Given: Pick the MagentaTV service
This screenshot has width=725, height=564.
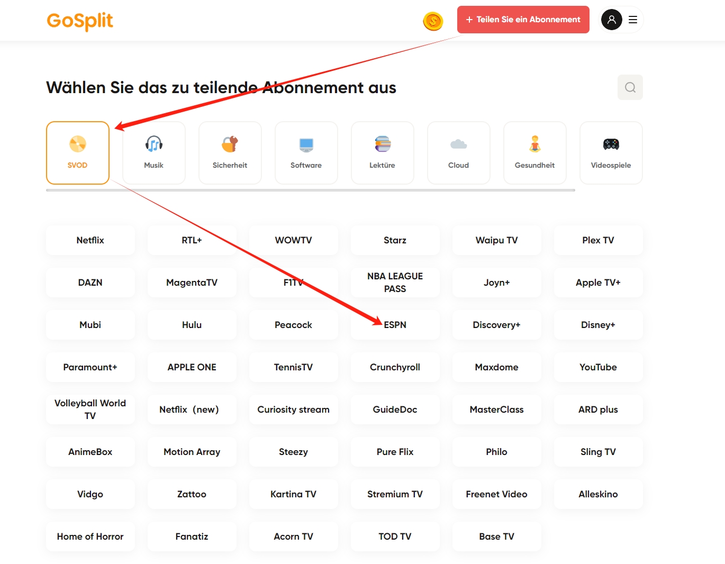Looking at the screenshot, I should click(192, 283).
